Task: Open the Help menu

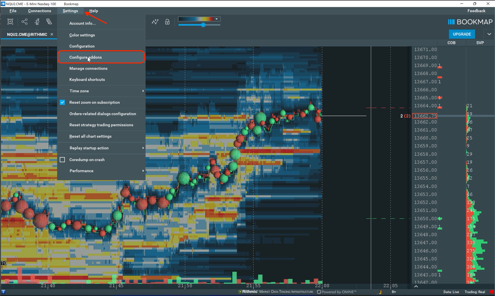Action: coord(94,11)
